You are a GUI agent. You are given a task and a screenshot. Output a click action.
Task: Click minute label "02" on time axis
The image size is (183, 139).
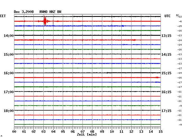[34, 131]
